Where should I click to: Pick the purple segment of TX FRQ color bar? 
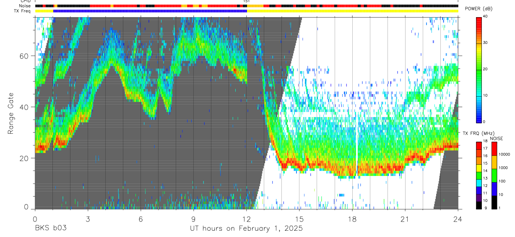(x=479, y=198)
